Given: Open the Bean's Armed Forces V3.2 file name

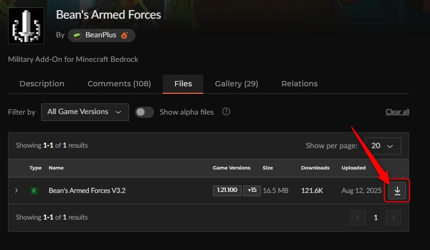Looking at the screenshot, I should (87, 190).
